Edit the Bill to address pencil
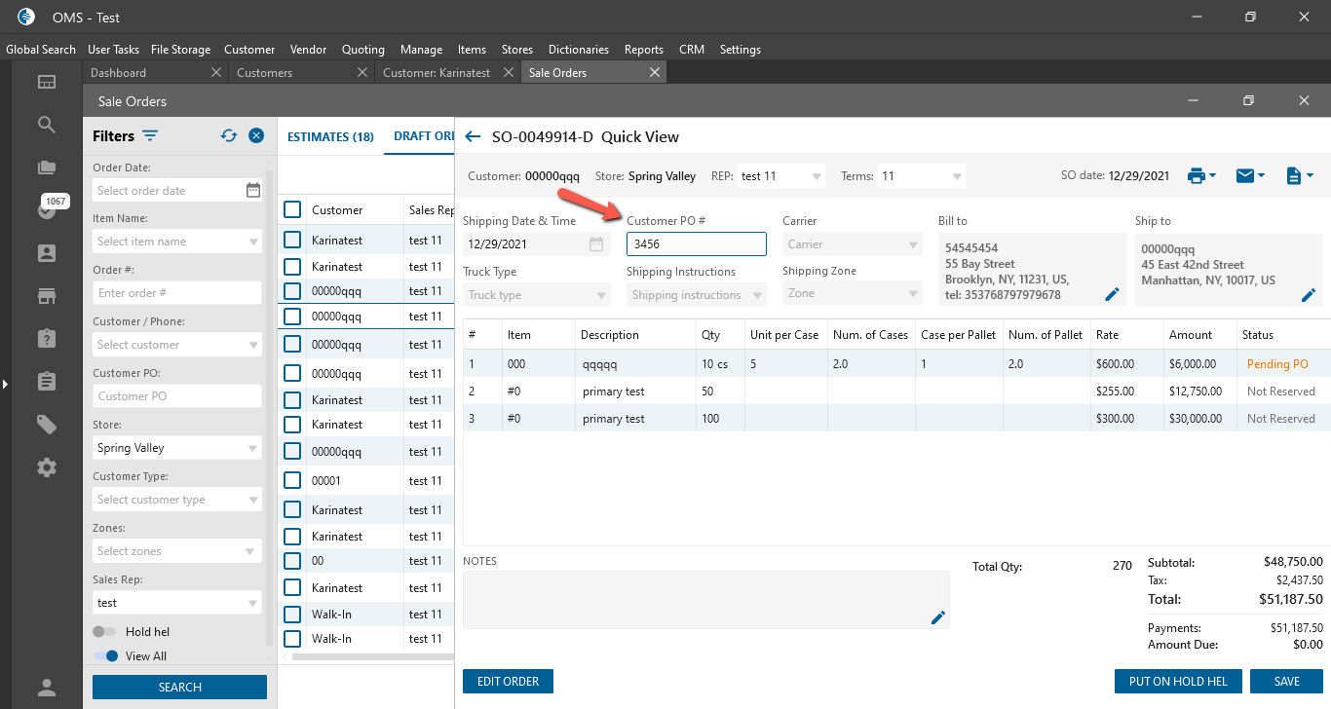 (x=1112, y=294)
